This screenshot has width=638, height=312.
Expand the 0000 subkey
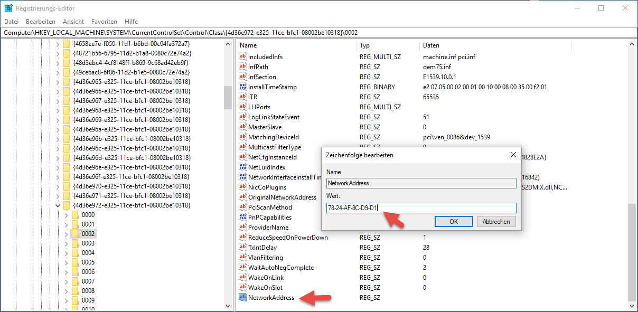[66, 215]
